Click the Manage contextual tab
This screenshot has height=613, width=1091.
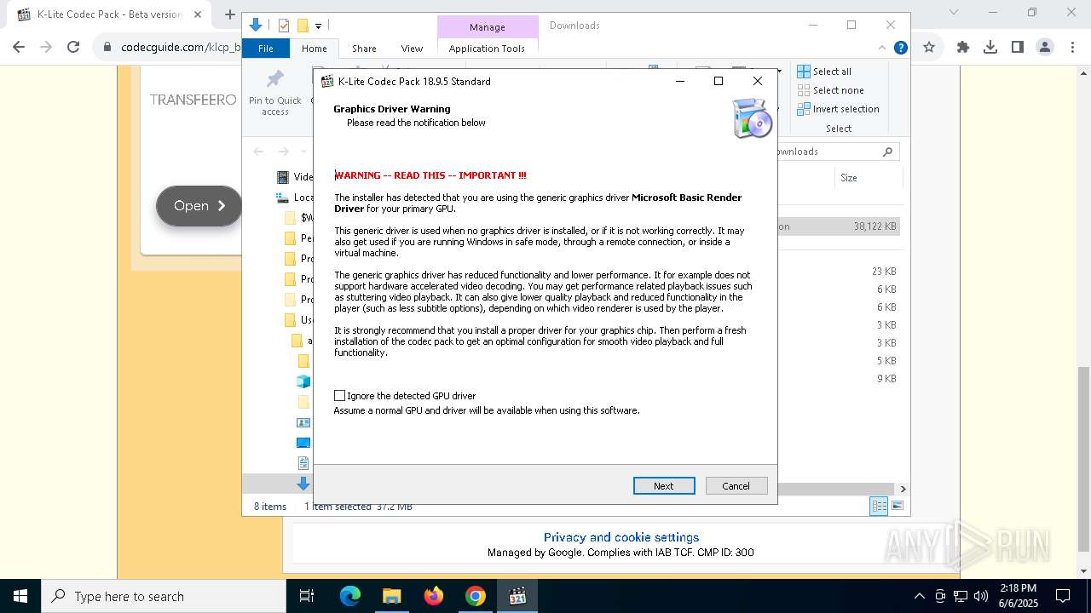[488, 27]
